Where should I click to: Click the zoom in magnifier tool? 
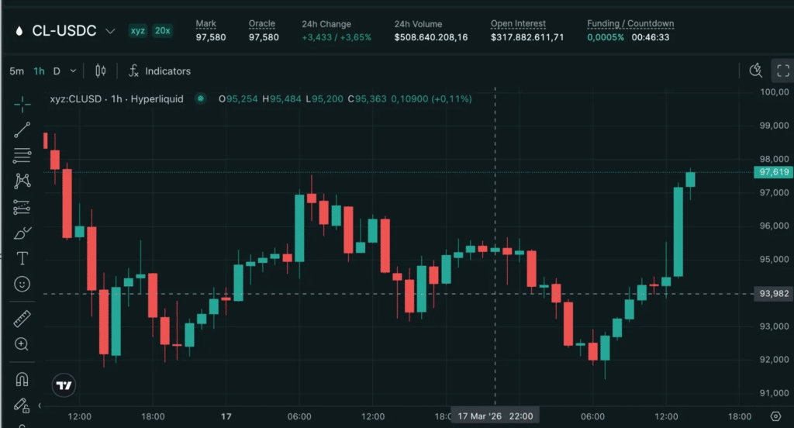[22, 344]
